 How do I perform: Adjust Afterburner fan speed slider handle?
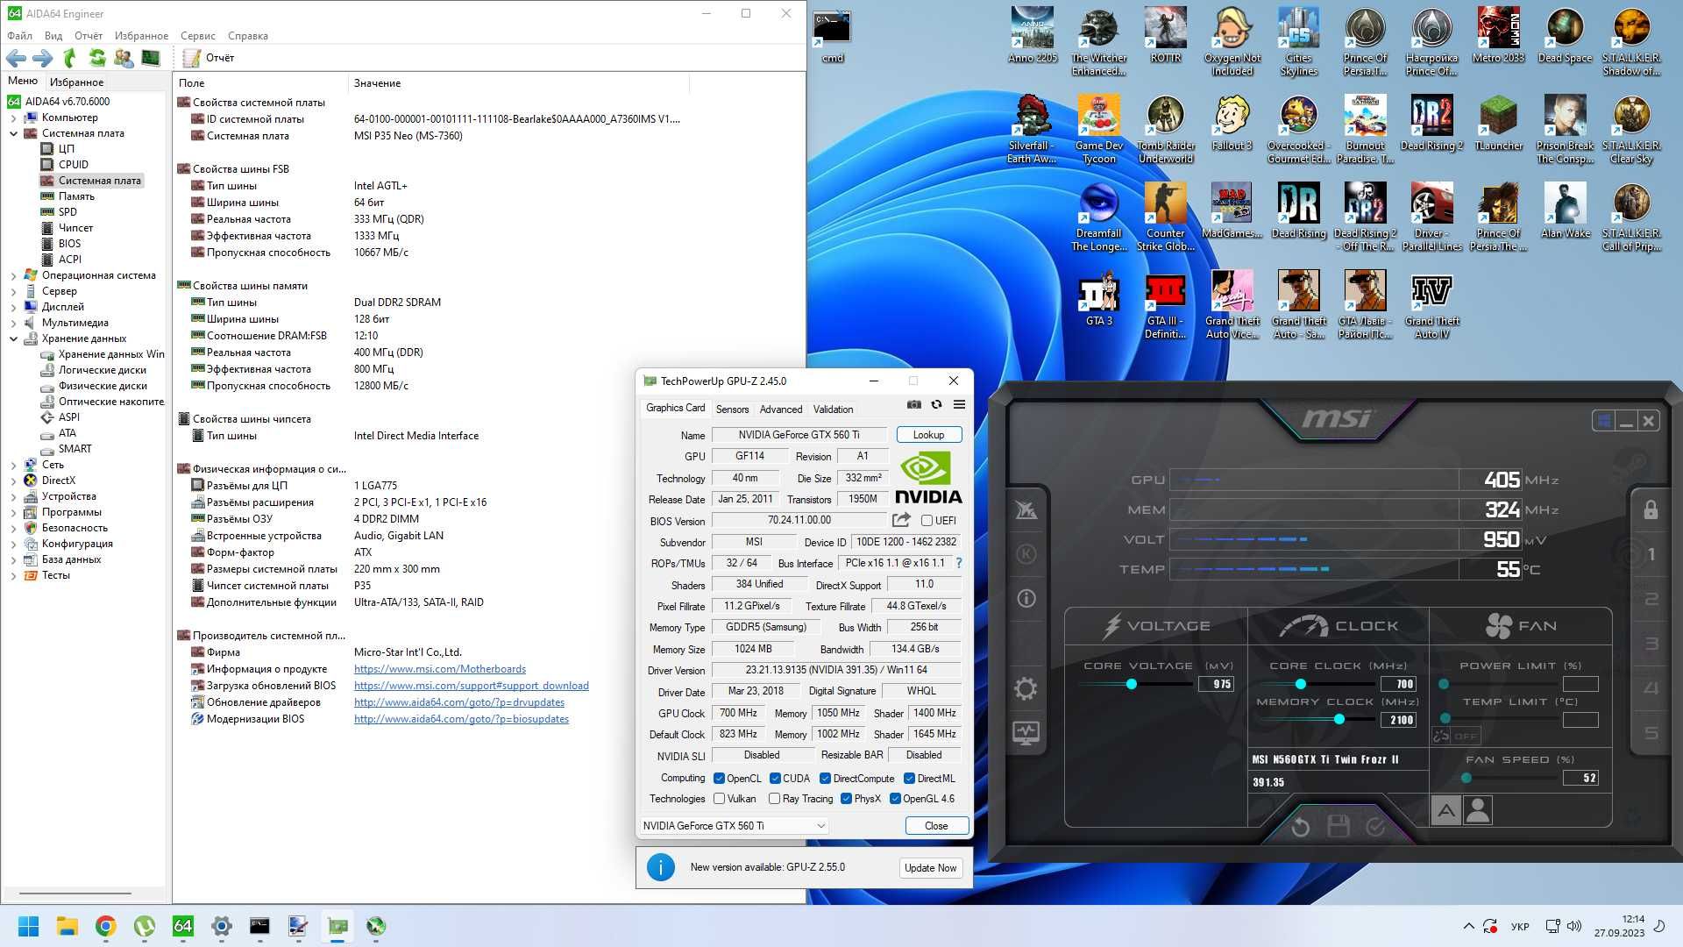[x=1466, y=778]
